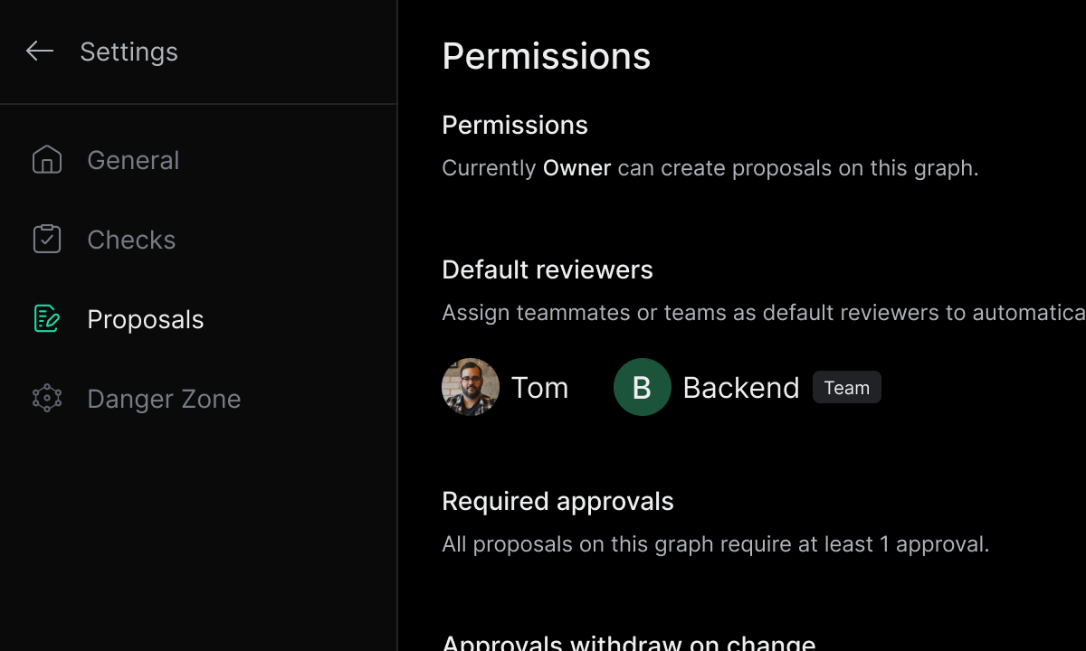Screen dimensions: 1086x651
Task: Click the Team badge beside Backend
Action: click(847, 388)
